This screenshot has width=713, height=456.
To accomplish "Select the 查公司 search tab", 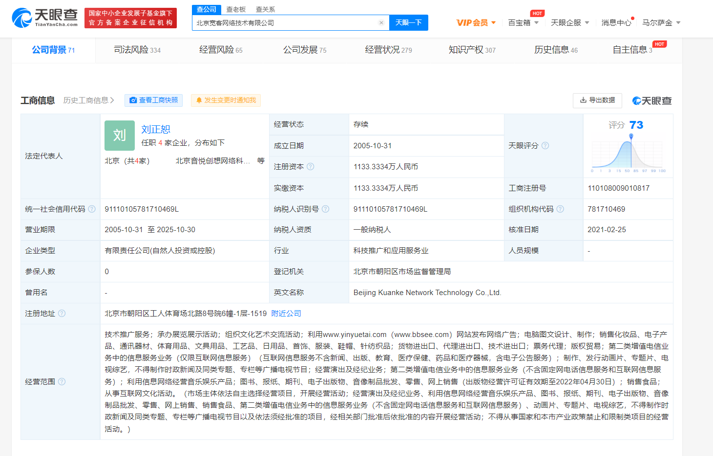I will [207, 10].
